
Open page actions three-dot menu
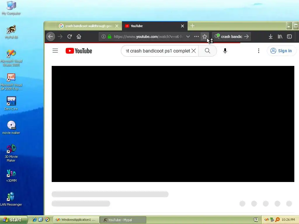coord(197,36)
